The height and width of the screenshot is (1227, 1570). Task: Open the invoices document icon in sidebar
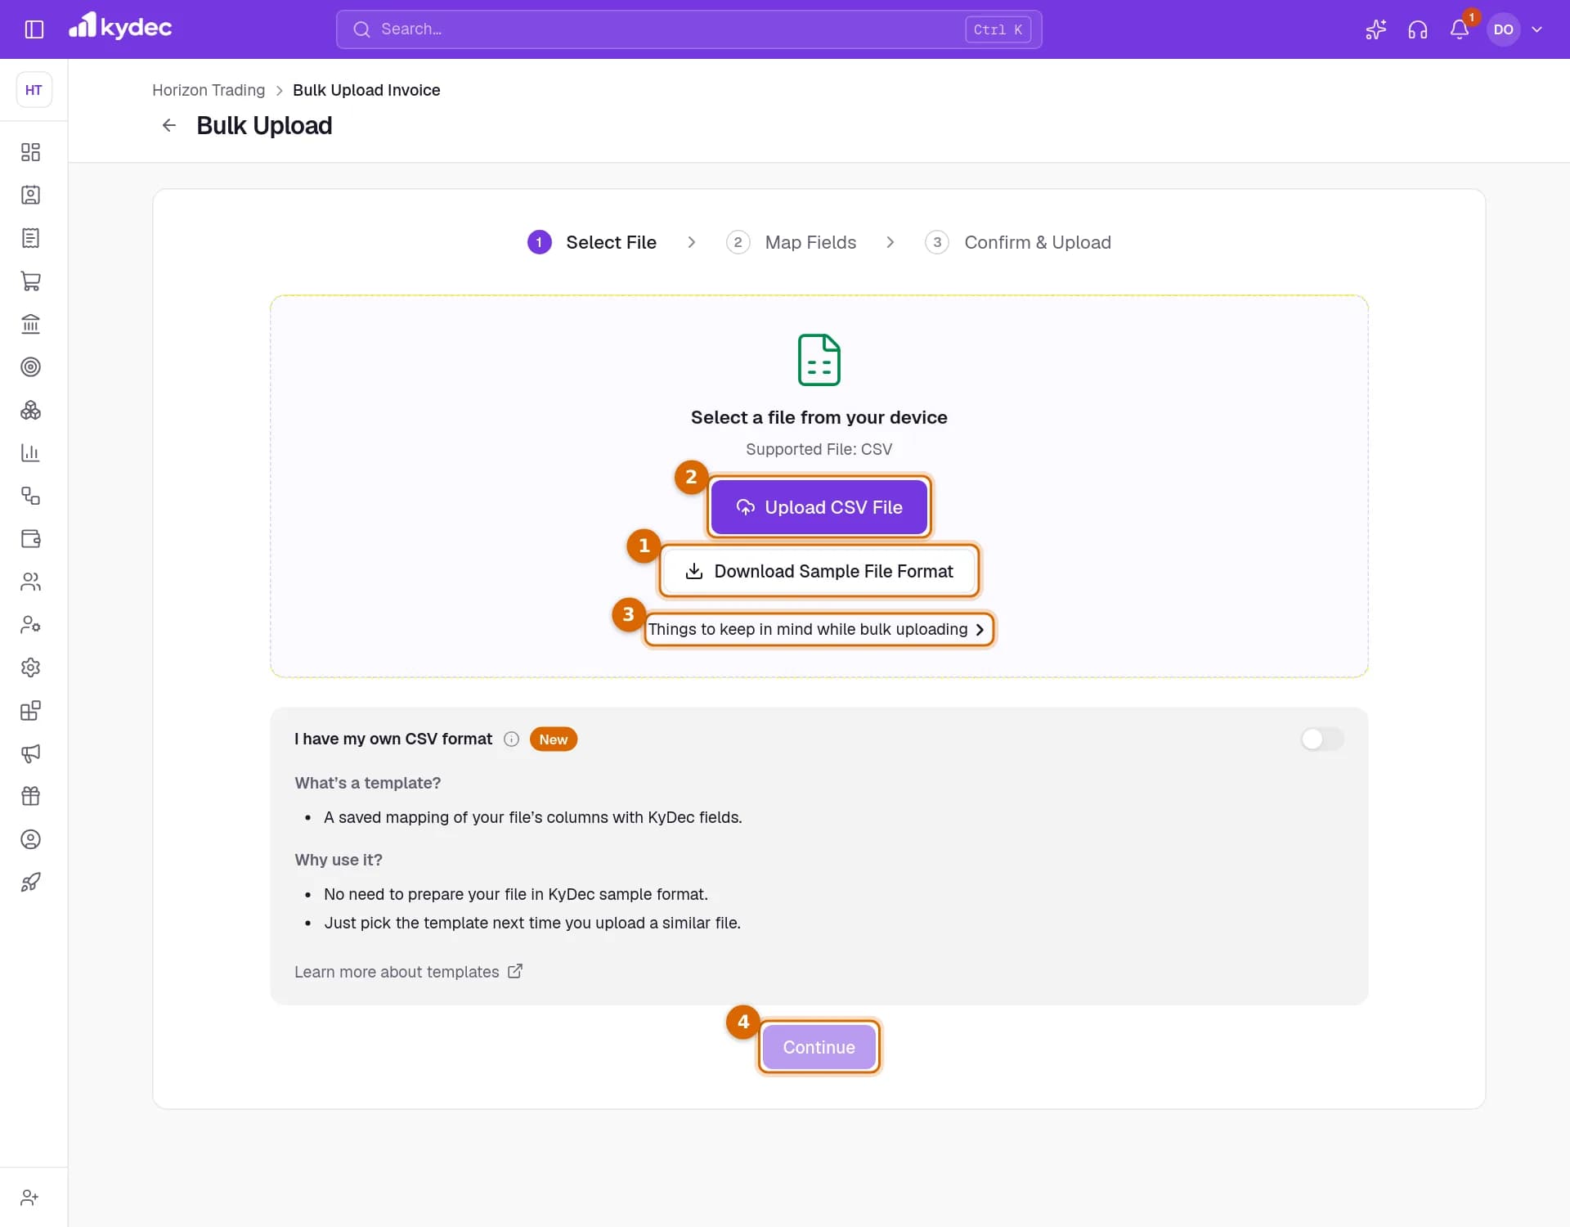click(30, 238)
